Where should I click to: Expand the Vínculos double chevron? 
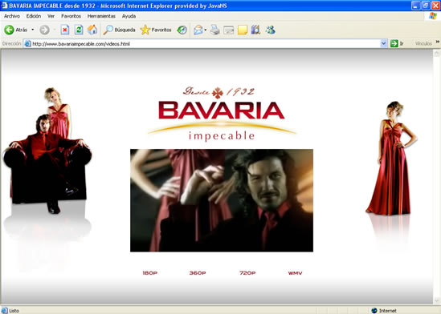(438, 42)
